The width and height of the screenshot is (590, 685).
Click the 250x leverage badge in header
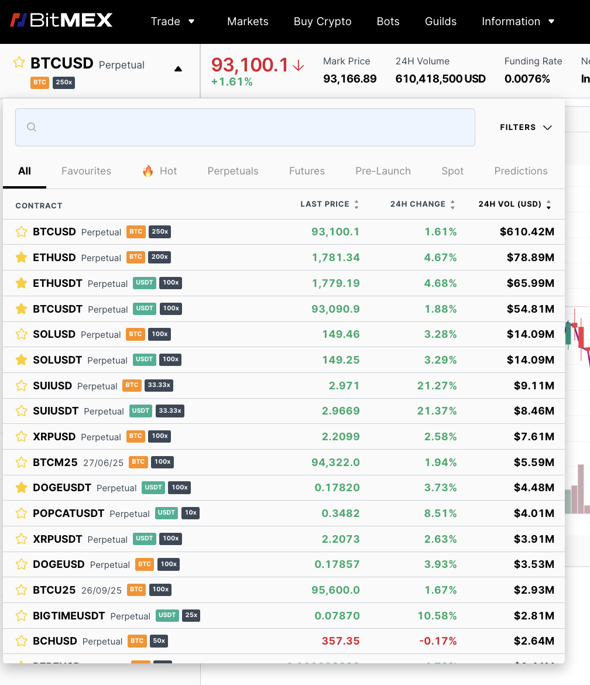point(64,83)
